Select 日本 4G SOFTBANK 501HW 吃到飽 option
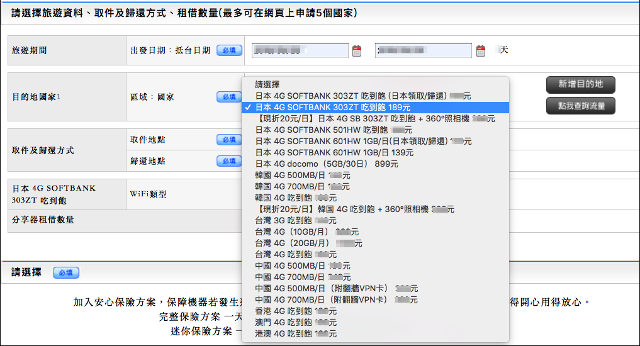The image size is (640, 346). (376, 130)
